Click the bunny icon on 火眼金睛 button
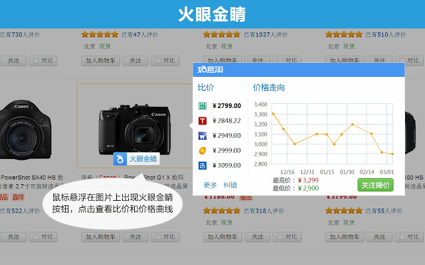425x265 pixels. tap(120, 159)
